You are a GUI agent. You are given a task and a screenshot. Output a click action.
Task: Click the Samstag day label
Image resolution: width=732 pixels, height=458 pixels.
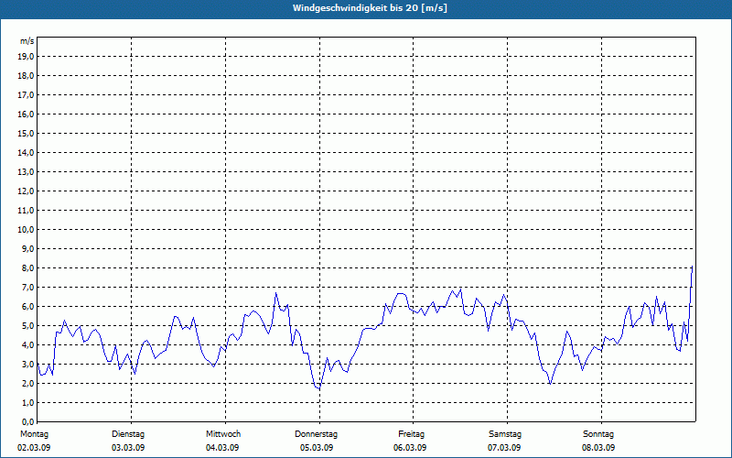coord(505,434)
